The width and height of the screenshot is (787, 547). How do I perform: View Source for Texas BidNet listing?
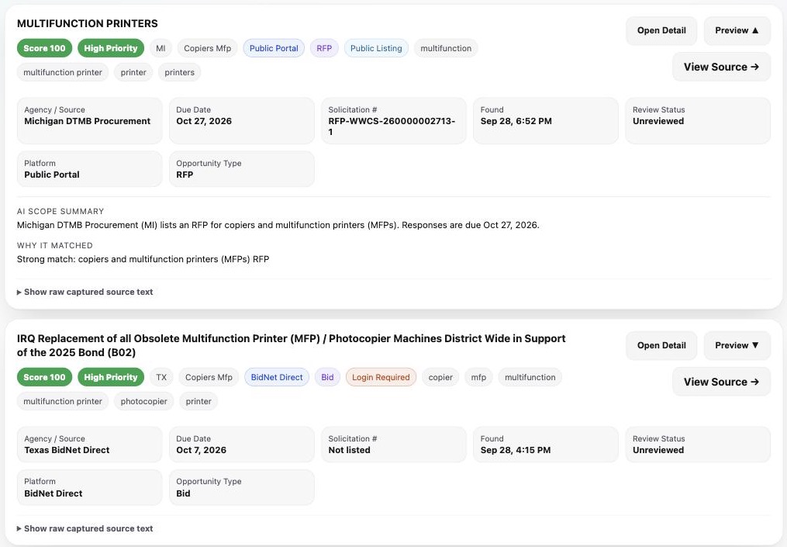[x=721, y=382]
